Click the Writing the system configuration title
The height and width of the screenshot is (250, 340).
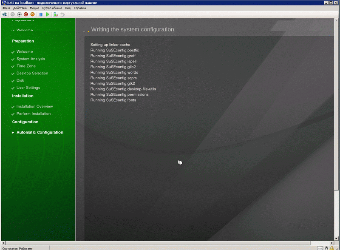tap(133, 29)
